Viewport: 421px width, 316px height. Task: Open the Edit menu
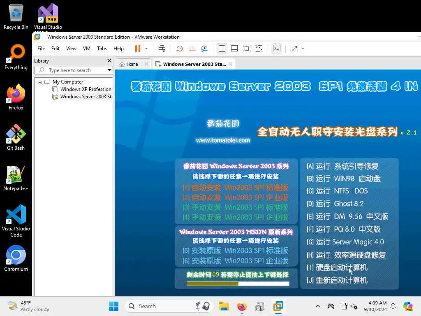coord(56,49)
